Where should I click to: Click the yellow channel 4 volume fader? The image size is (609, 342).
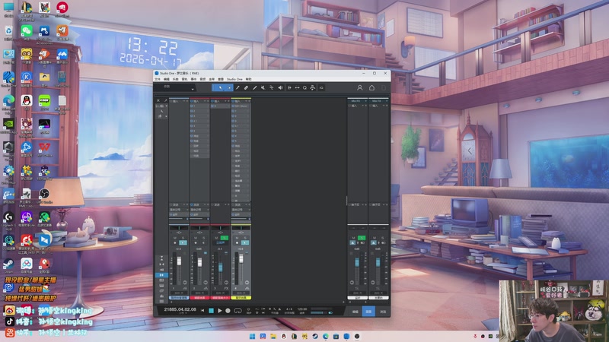point(241,258)
